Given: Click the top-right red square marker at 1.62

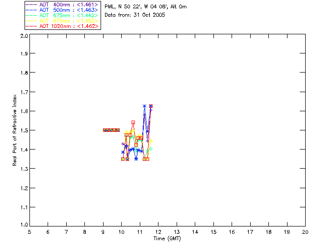Looking at the screenshot, I should [151, 106].
